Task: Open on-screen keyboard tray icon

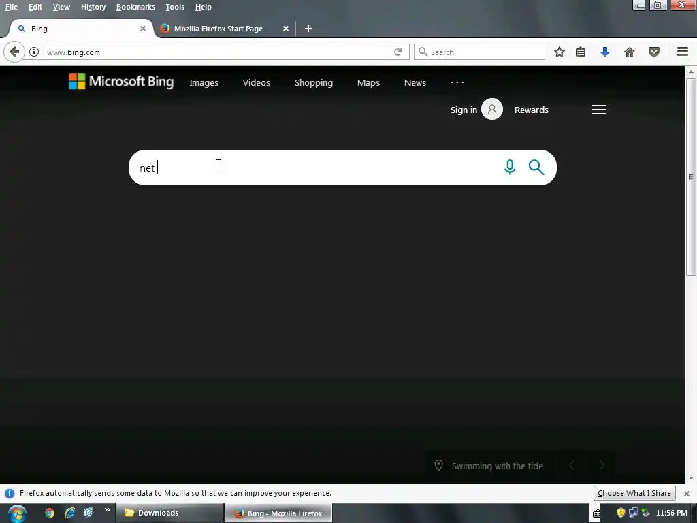Action: pos(596,513)
